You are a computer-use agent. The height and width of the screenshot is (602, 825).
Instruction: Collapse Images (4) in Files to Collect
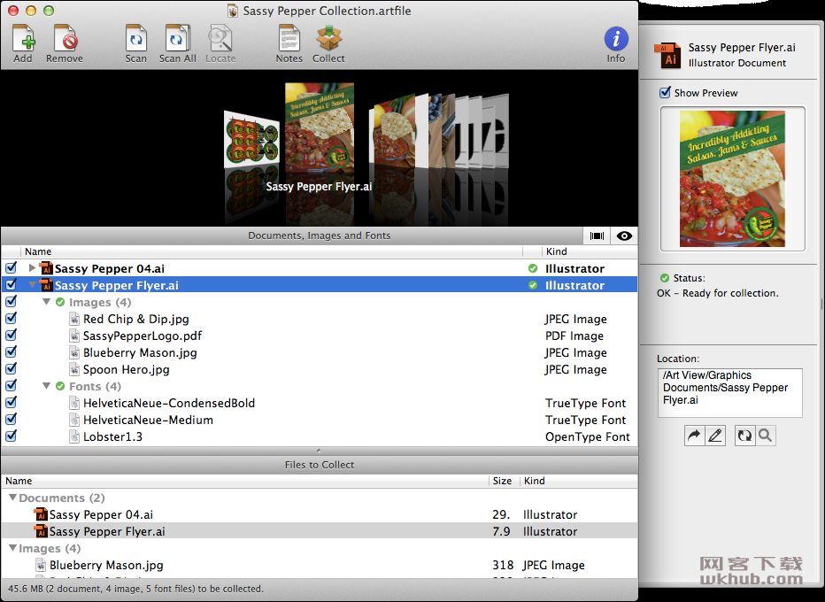pos(12,548)
